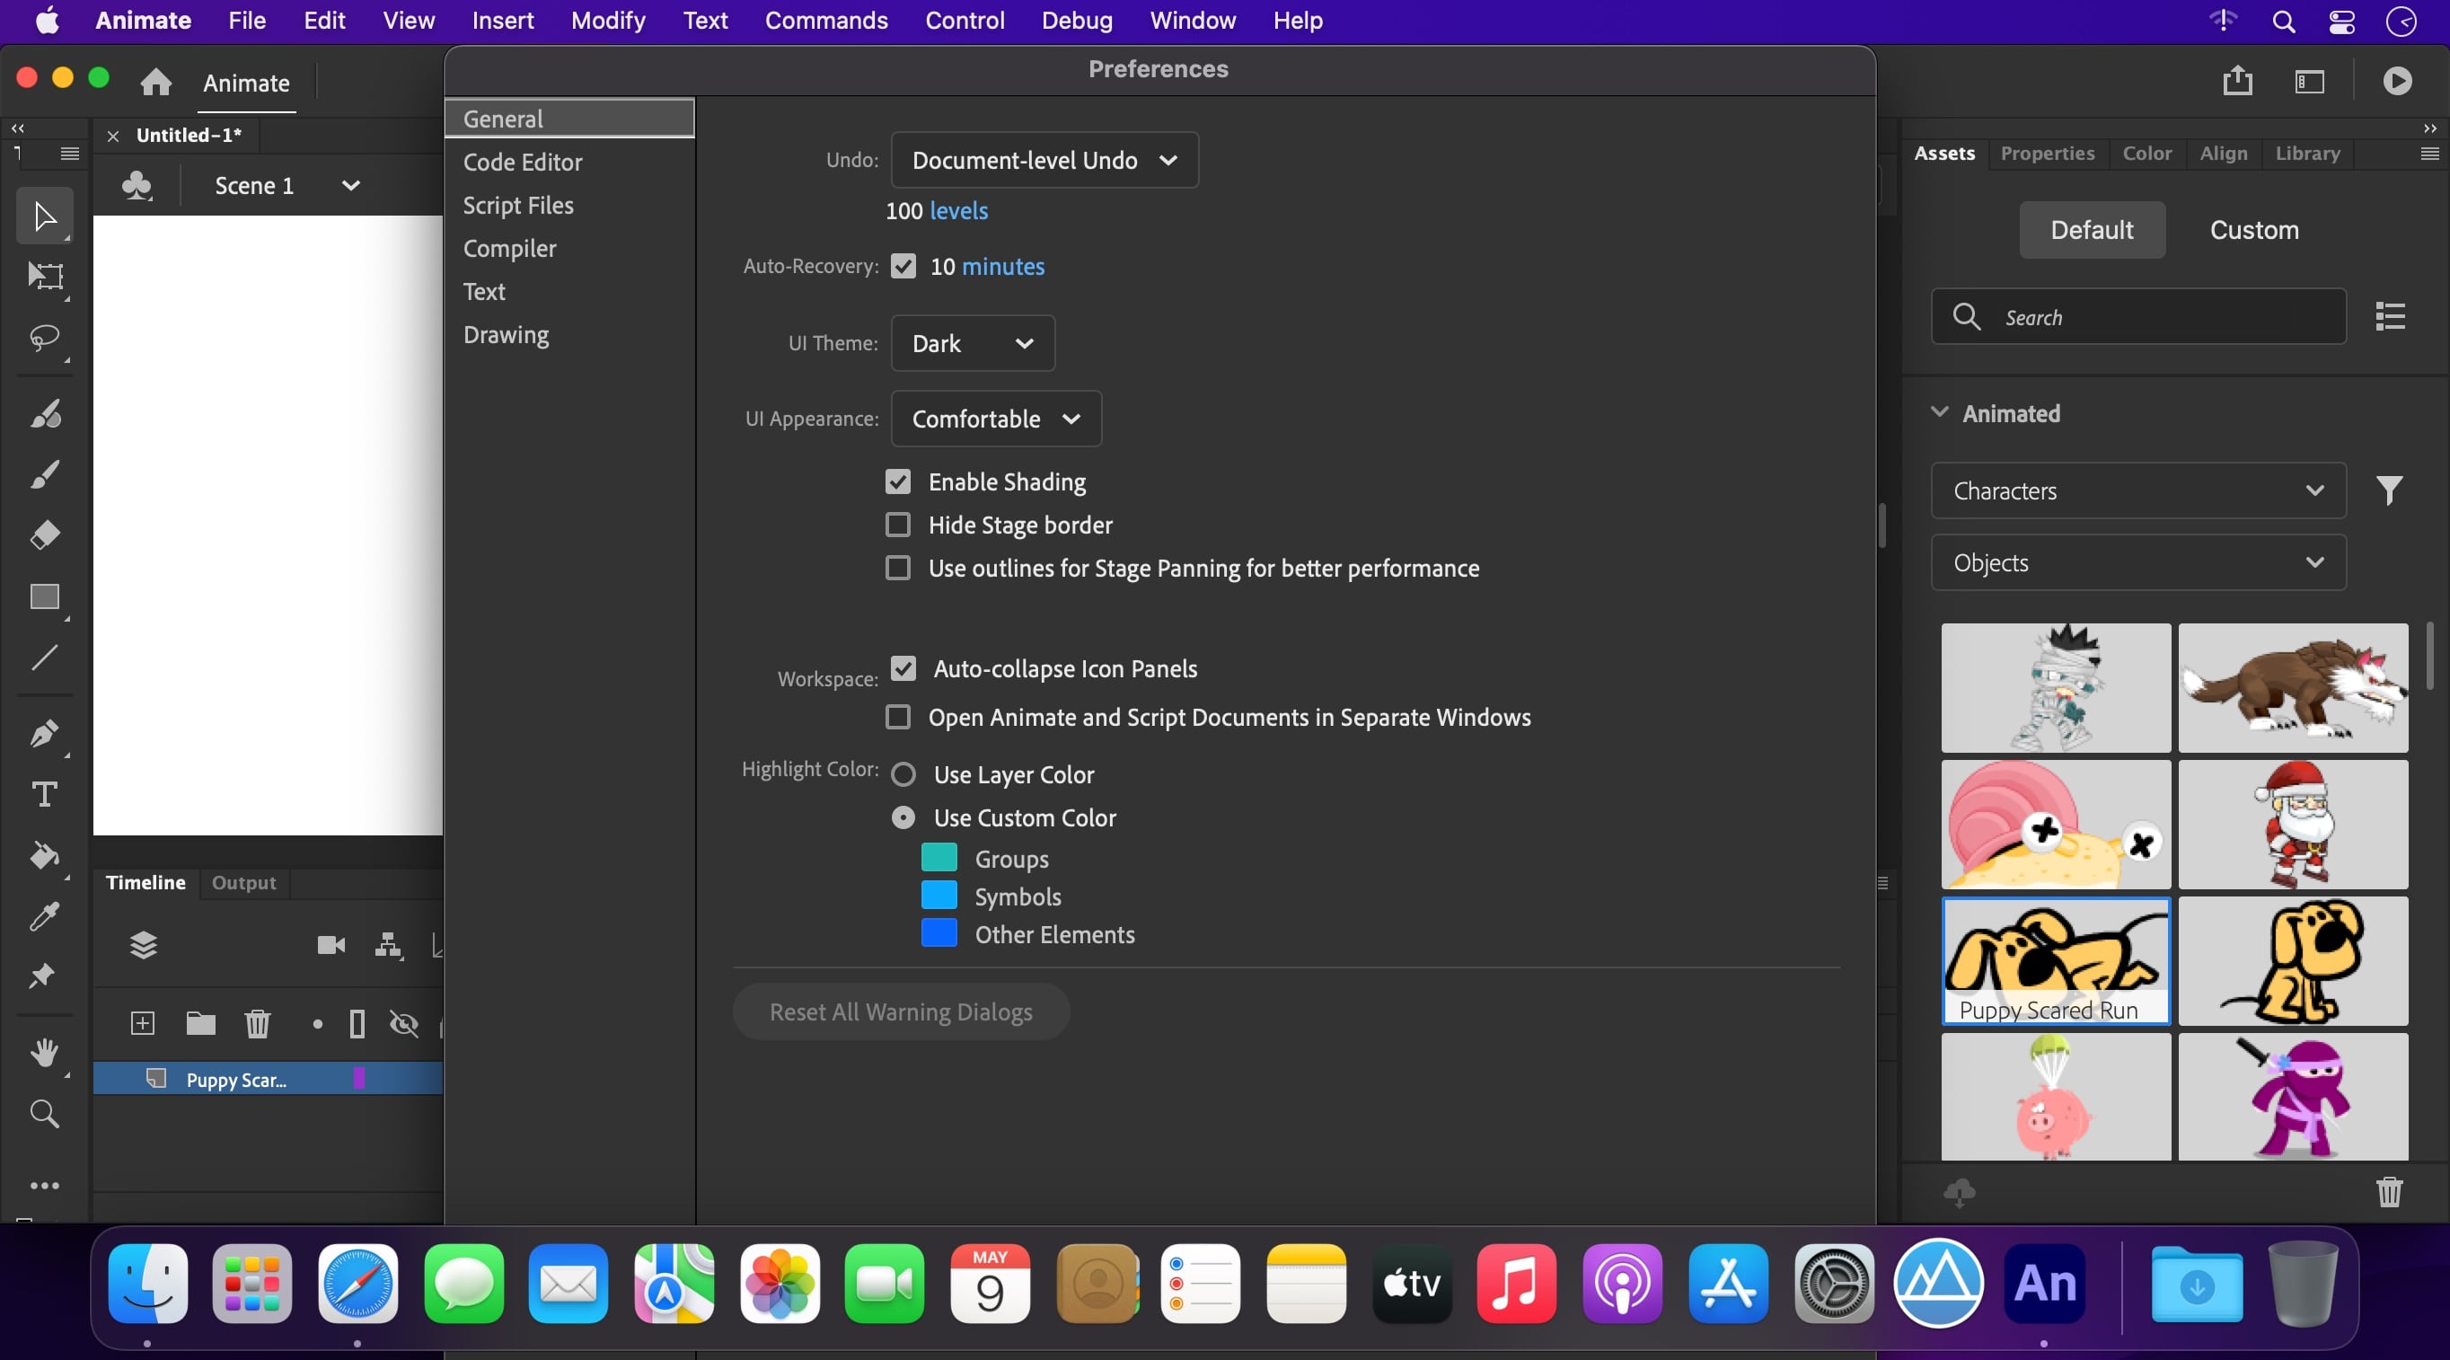
Task: Enable Hide Stage border checkbox
Action: pos(898,525)
